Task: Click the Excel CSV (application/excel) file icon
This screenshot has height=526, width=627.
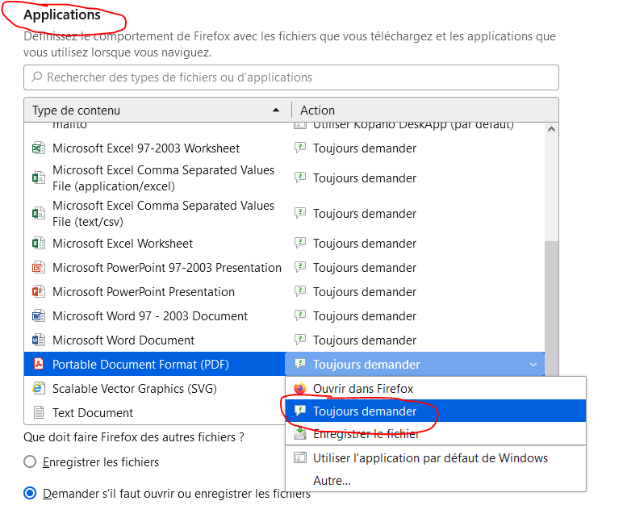Action: point(39,177)
